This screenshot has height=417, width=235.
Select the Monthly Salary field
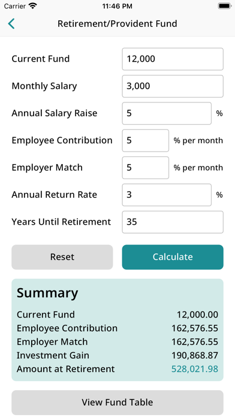pyautogui.click(x=173, y=86)
